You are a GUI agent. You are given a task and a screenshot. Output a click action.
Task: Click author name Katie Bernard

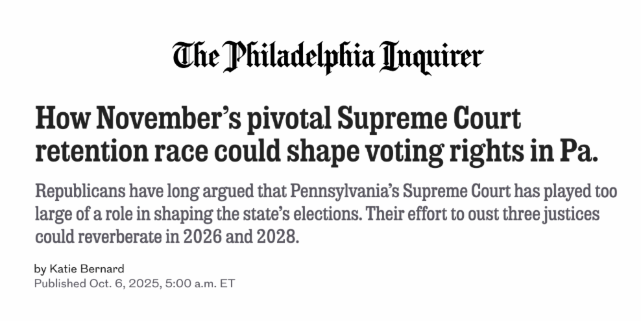coord(90,269)
